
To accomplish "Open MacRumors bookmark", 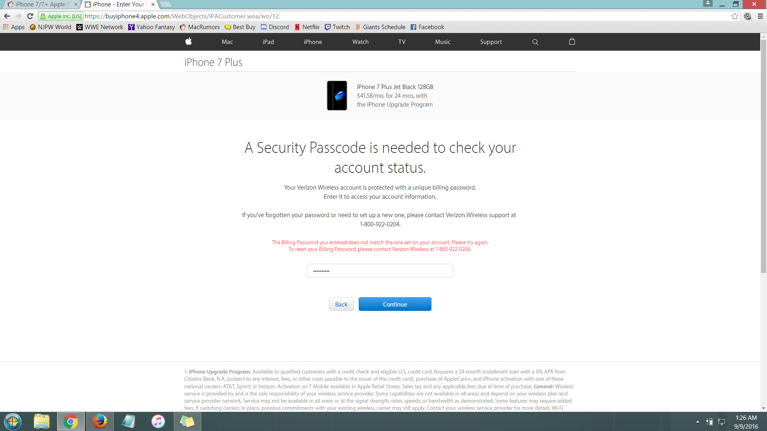I will (200, 27).
